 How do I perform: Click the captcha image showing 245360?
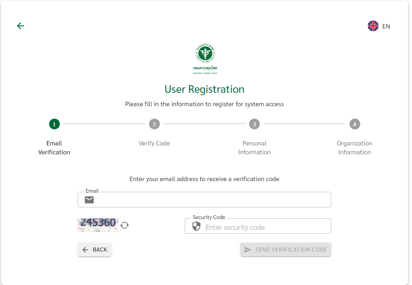click(x=98, y=225)
